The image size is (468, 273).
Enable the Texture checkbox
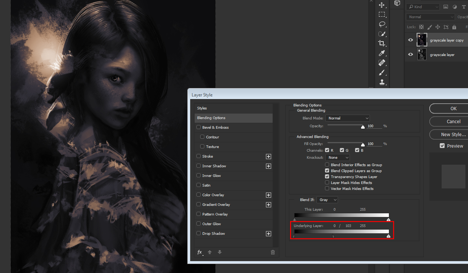click(202, 147)
